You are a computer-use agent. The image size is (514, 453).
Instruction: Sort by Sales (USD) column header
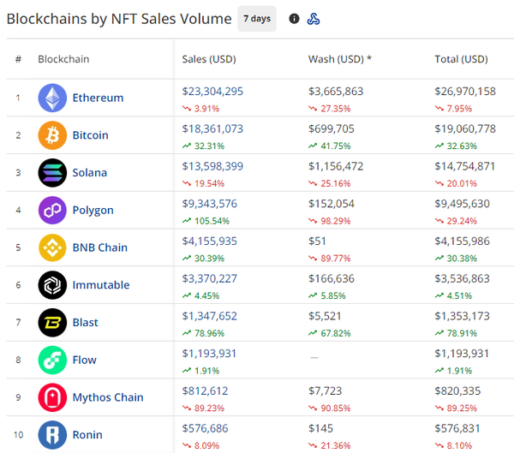[x=209, y=59]
